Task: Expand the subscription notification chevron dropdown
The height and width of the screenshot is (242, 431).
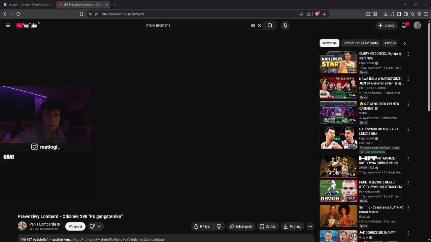Action: pyautogui.click(x=99, y=227)
